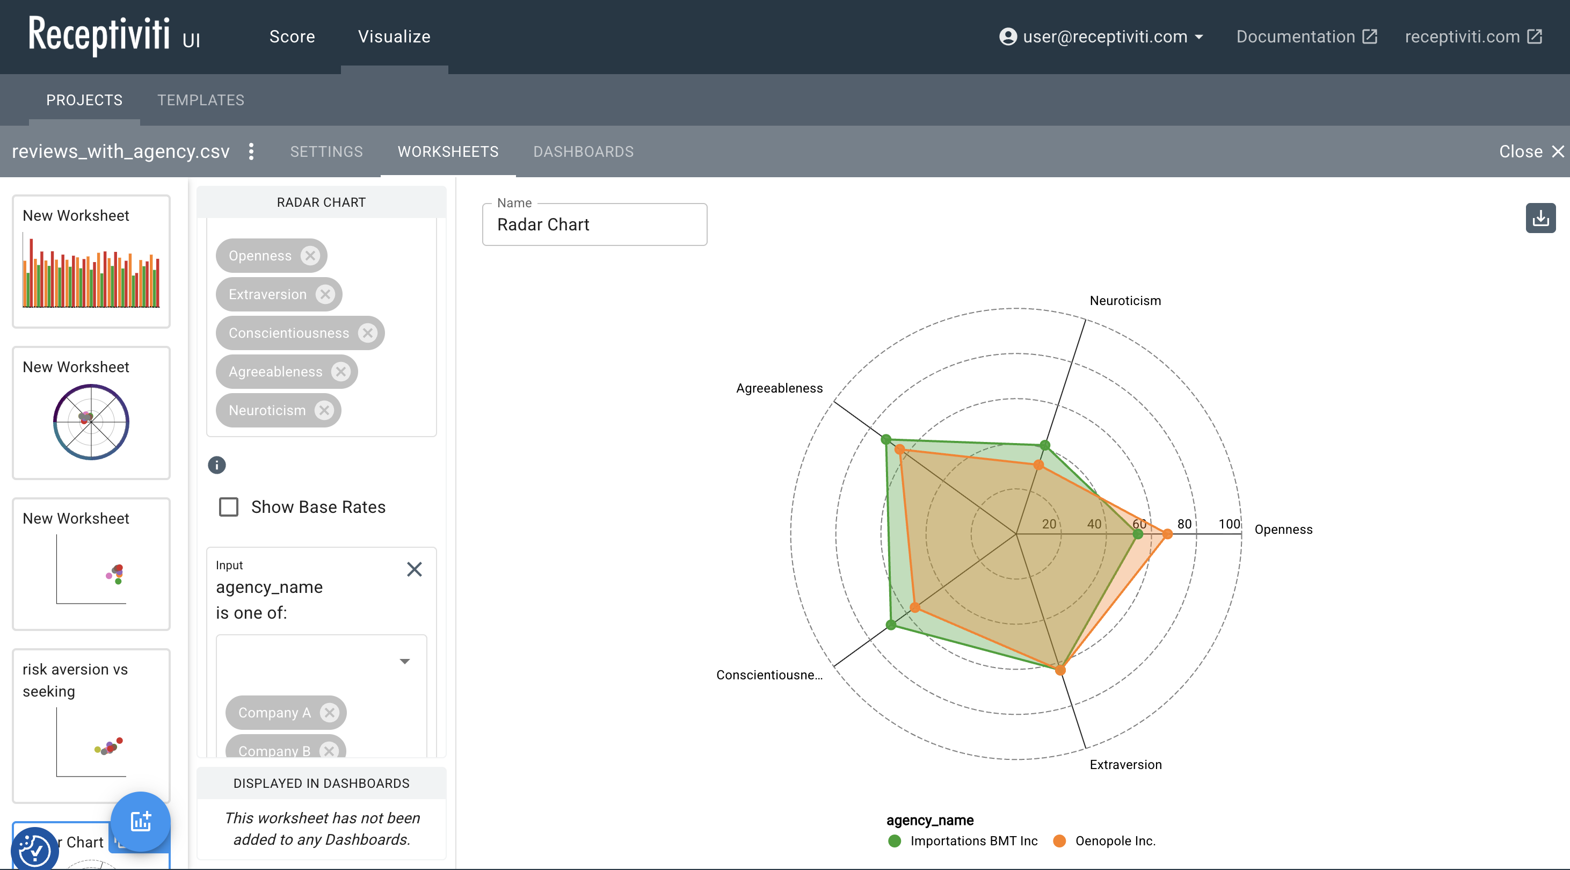The width and height of the screenshot is (1570, 870).
Task: Edit the Radar Chart name field
Action: coord(594,224)
